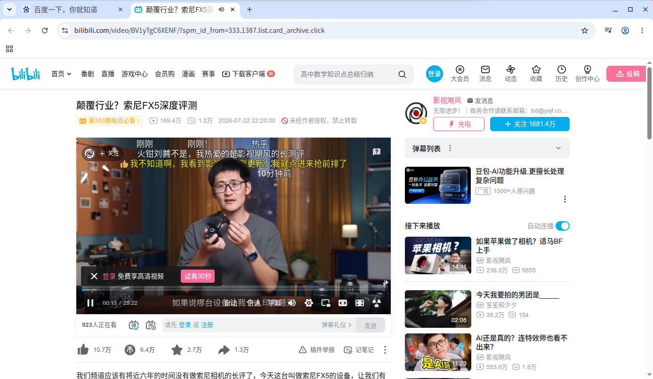Switch to wide-screen player mode

(343, 303)
